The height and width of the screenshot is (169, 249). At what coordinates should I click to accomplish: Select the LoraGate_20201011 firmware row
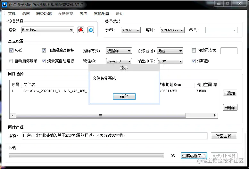[114, 91]
